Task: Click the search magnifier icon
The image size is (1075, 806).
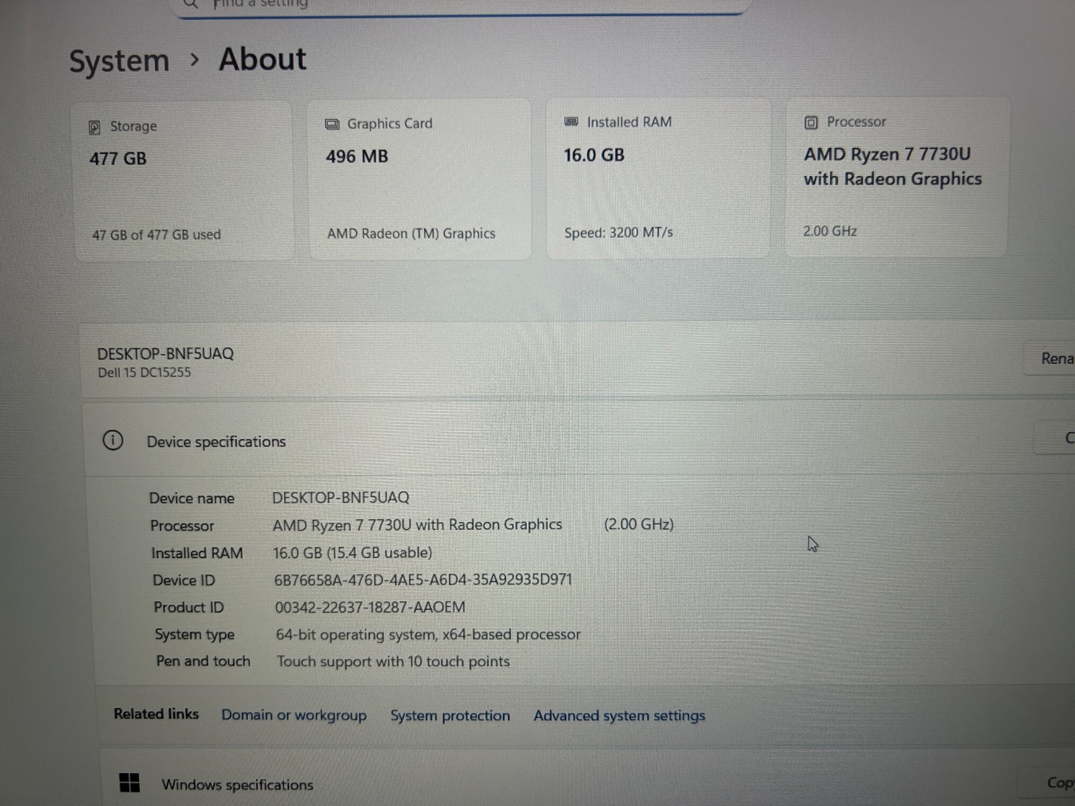Action: point(191,3)
